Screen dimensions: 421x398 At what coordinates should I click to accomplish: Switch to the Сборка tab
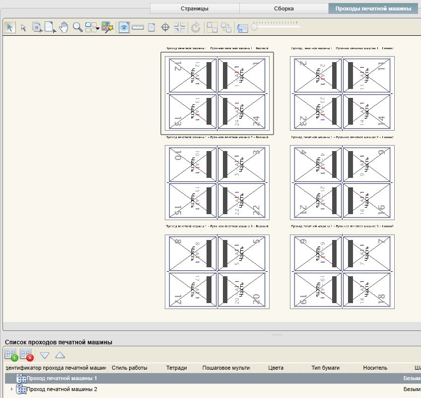click(x=284, y=8)
